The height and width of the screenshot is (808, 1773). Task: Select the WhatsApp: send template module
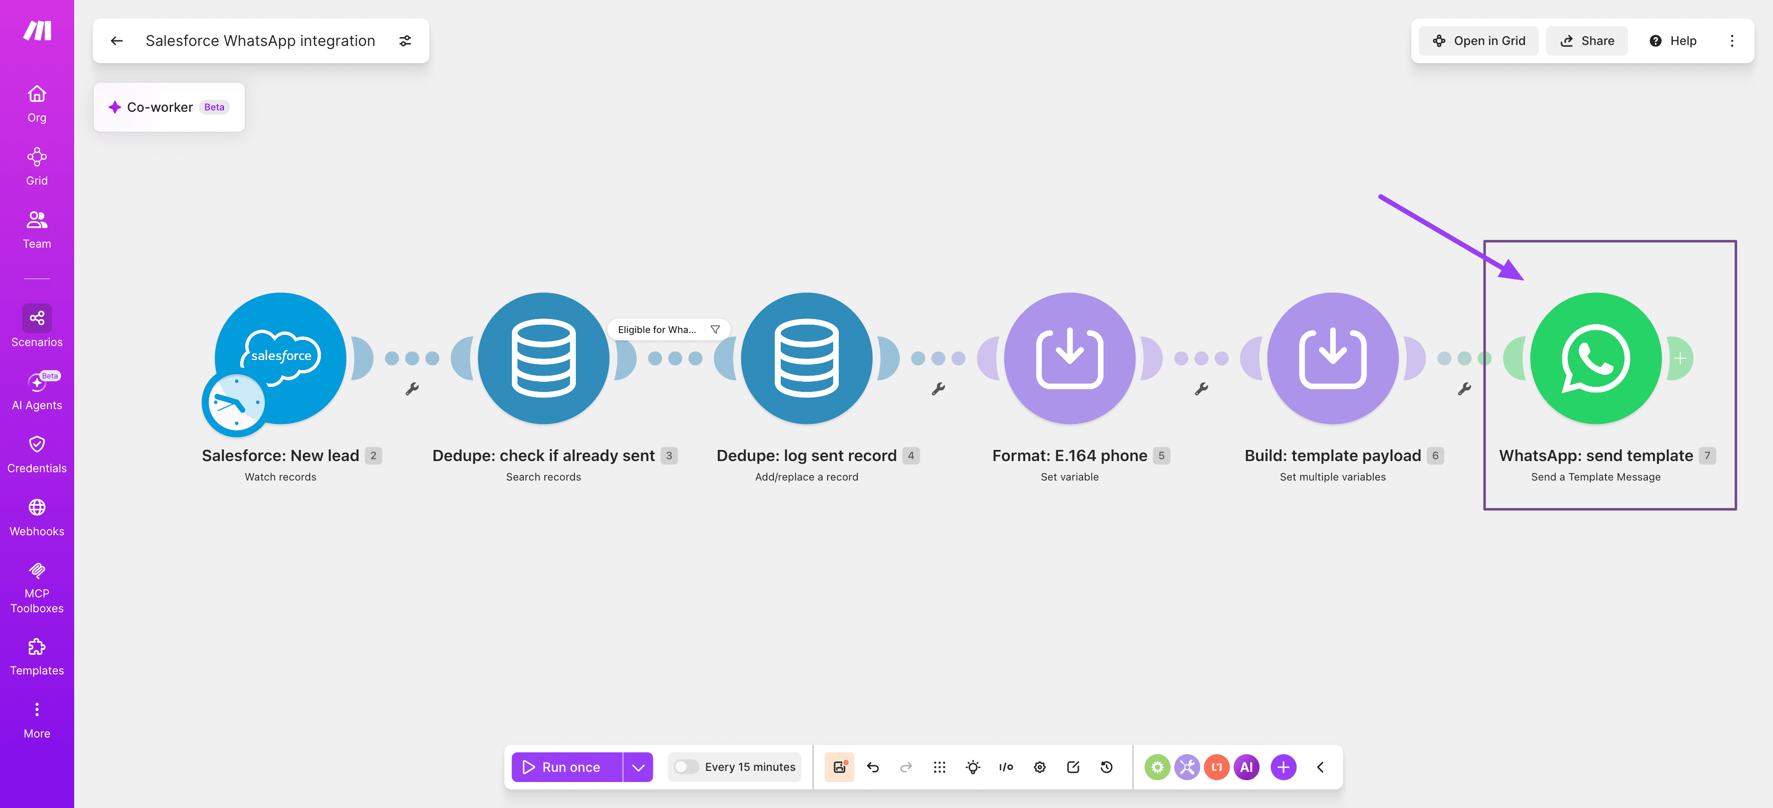1595,358
